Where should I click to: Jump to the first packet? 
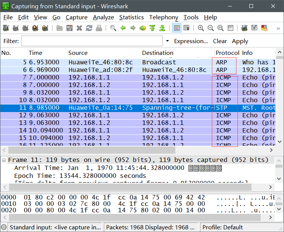click(153, 28)
